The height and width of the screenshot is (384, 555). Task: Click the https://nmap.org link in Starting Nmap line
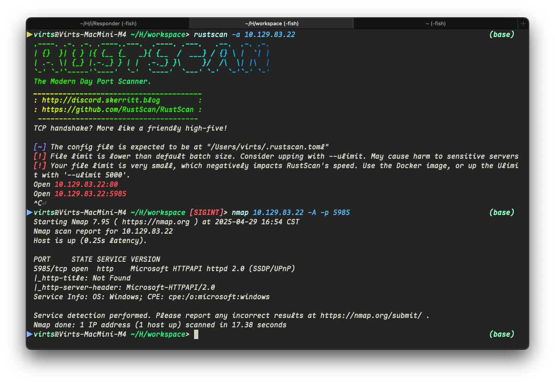pos(156,222)
